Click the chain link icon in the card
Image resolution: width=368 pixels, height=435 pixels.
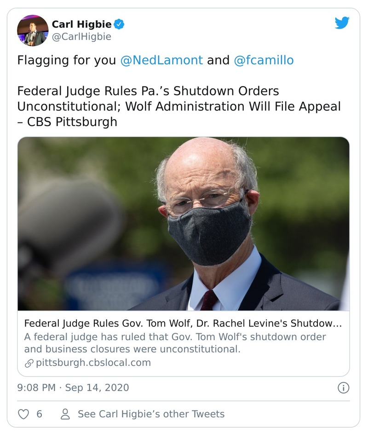(29, 363)
